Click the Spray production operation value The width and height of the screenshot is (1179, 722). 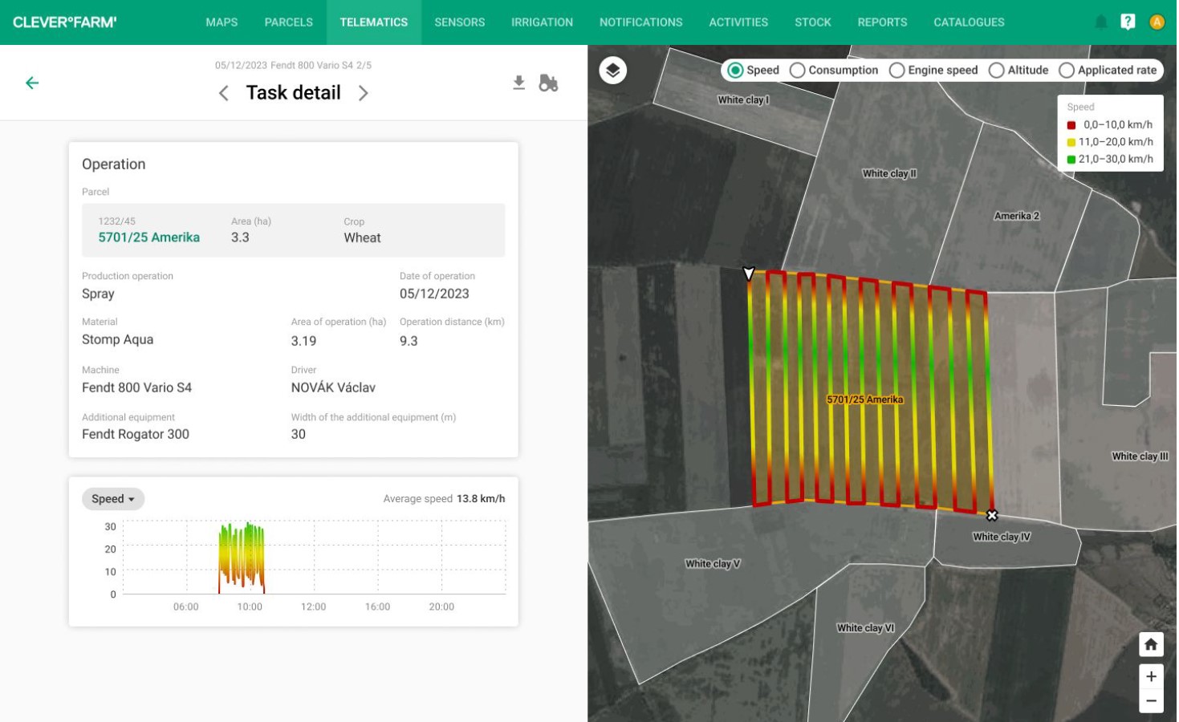click(x=98, y=294)
